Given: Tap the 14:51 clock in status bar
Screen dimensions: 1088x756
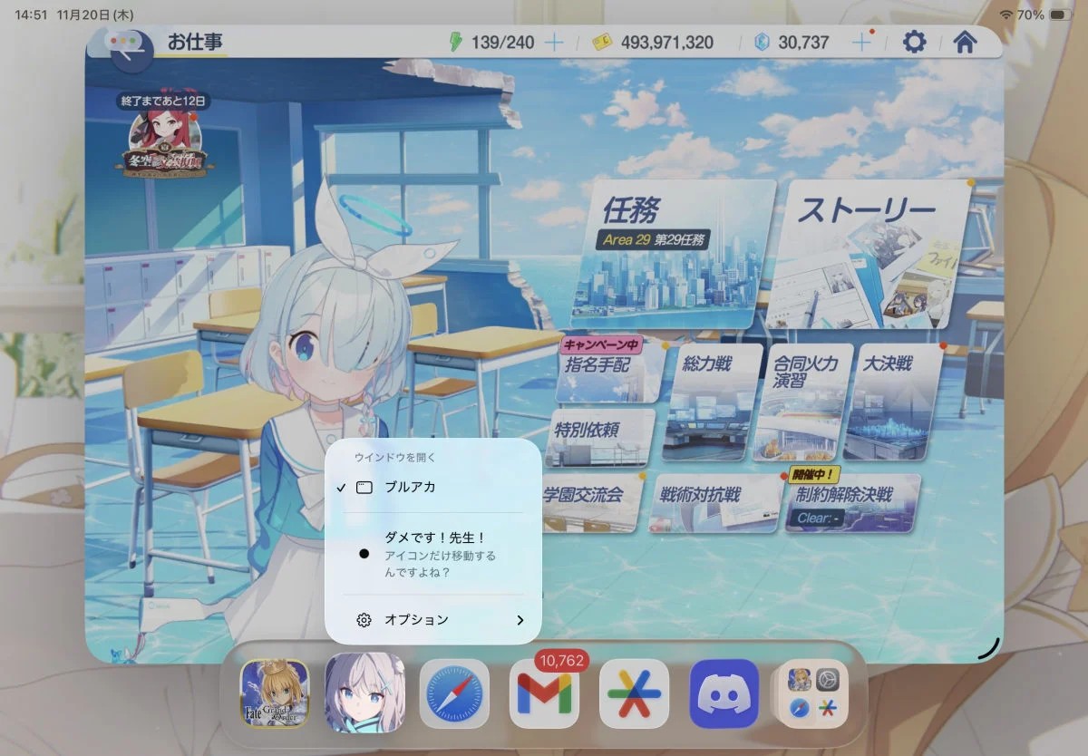Looking at the screenshot, I should [x=31, y=15].
